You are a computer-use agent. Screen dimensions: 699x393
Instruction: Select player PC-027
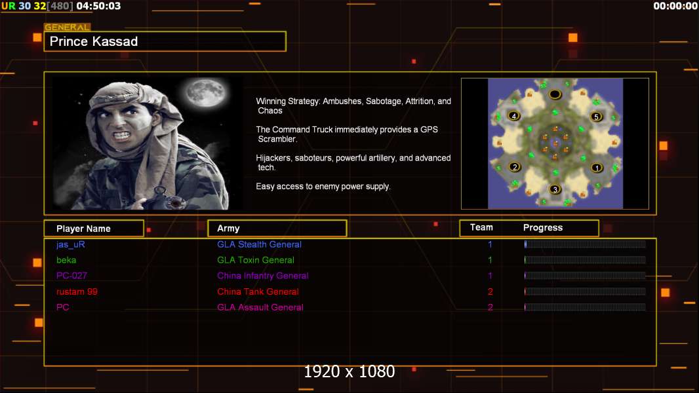pyautogui.click(x=71, y=276)
